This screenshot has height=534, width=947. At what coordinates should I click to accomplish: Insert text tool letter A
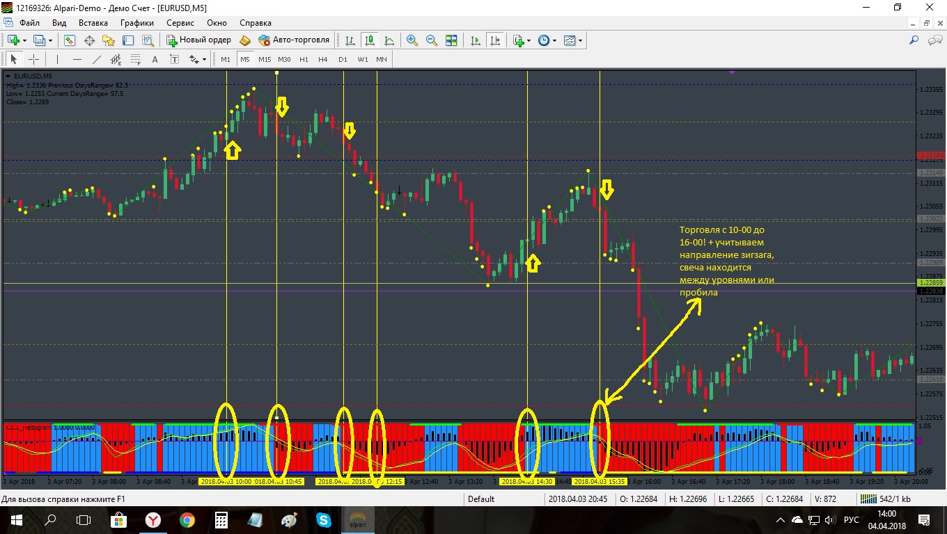click(x=155, y=59)
